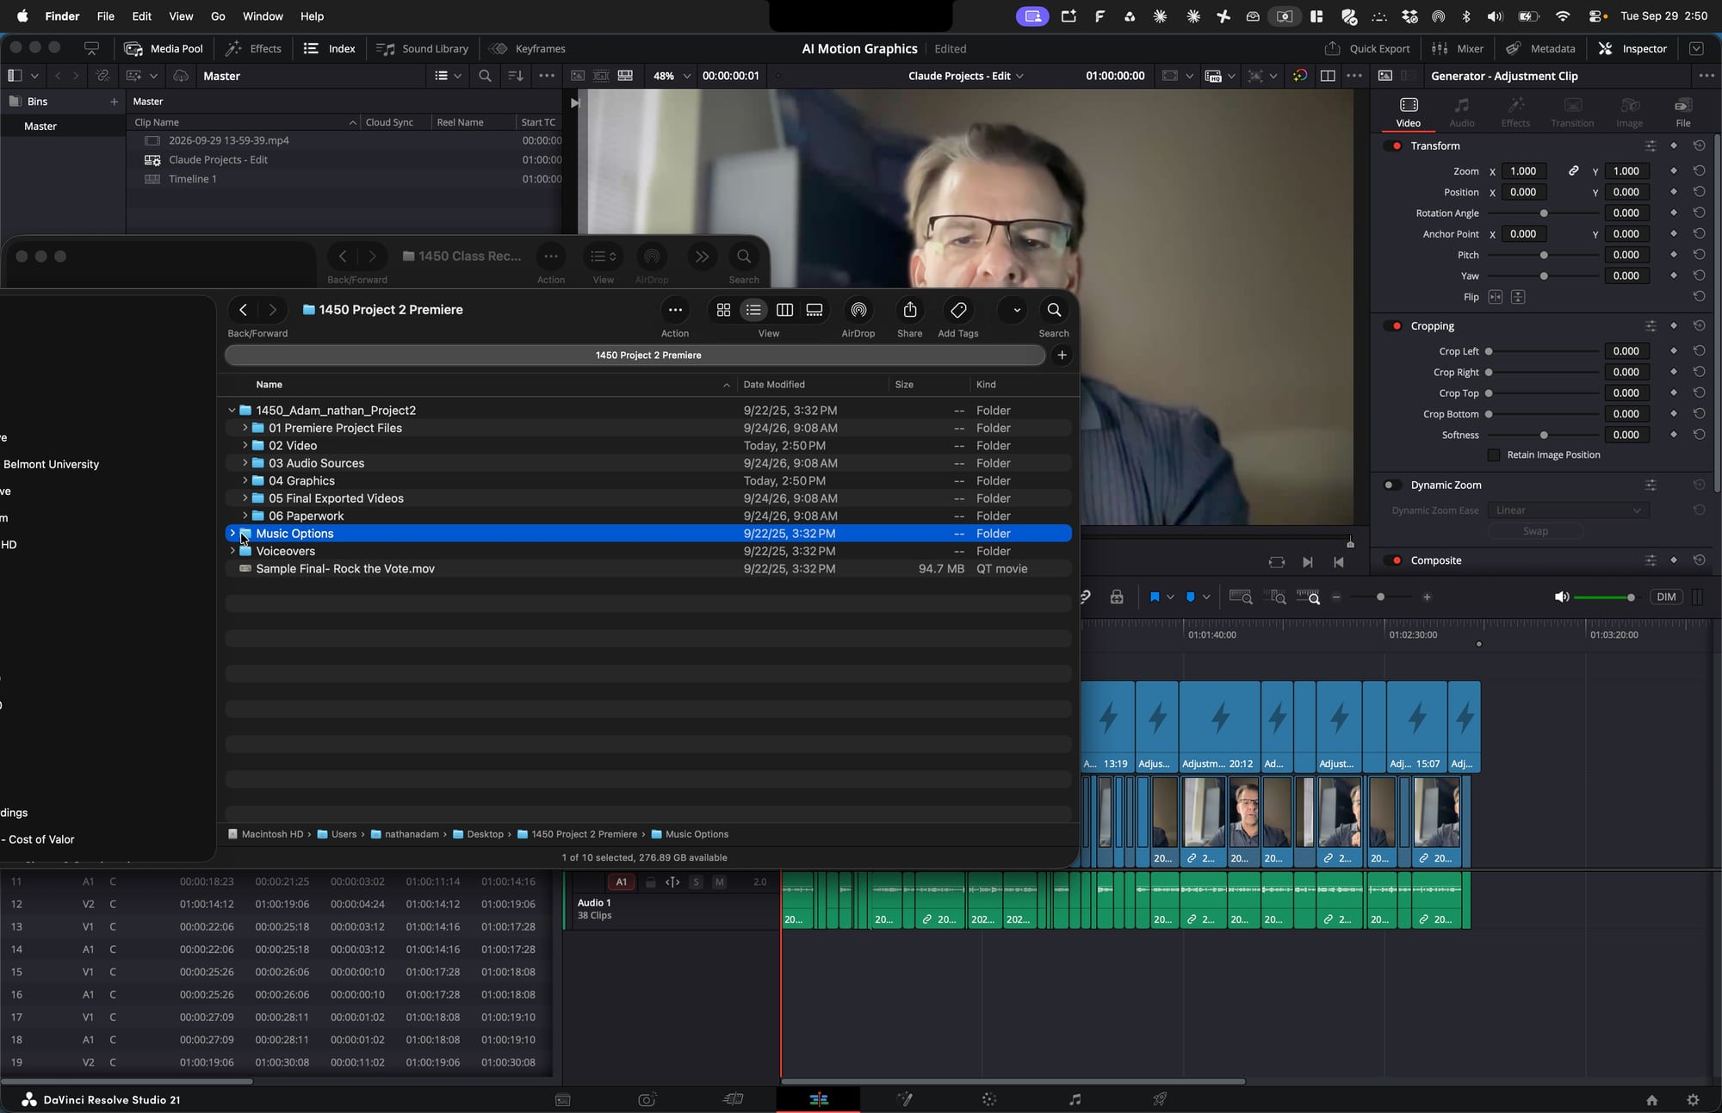Toggle the Index panel
The height and width of the screenshot is (1113, 1722).
pos(329,49)
